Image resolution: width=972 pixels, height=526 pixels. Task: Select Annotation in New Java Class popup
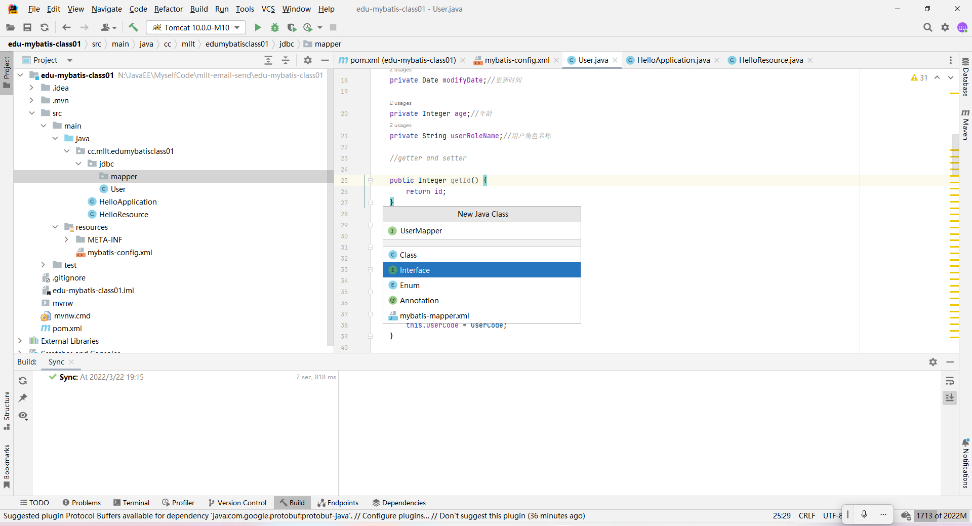482,300
